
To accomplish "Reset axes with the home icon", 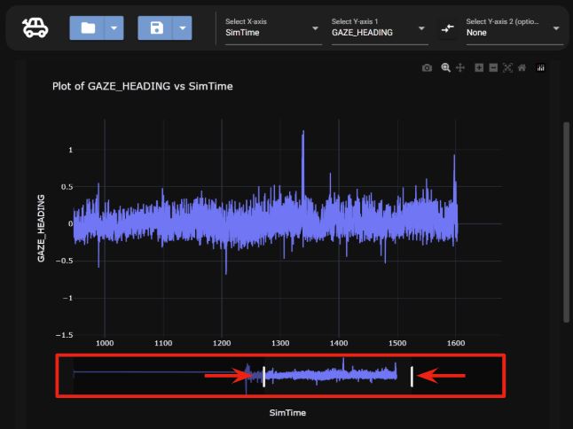I will click(522, 67).
